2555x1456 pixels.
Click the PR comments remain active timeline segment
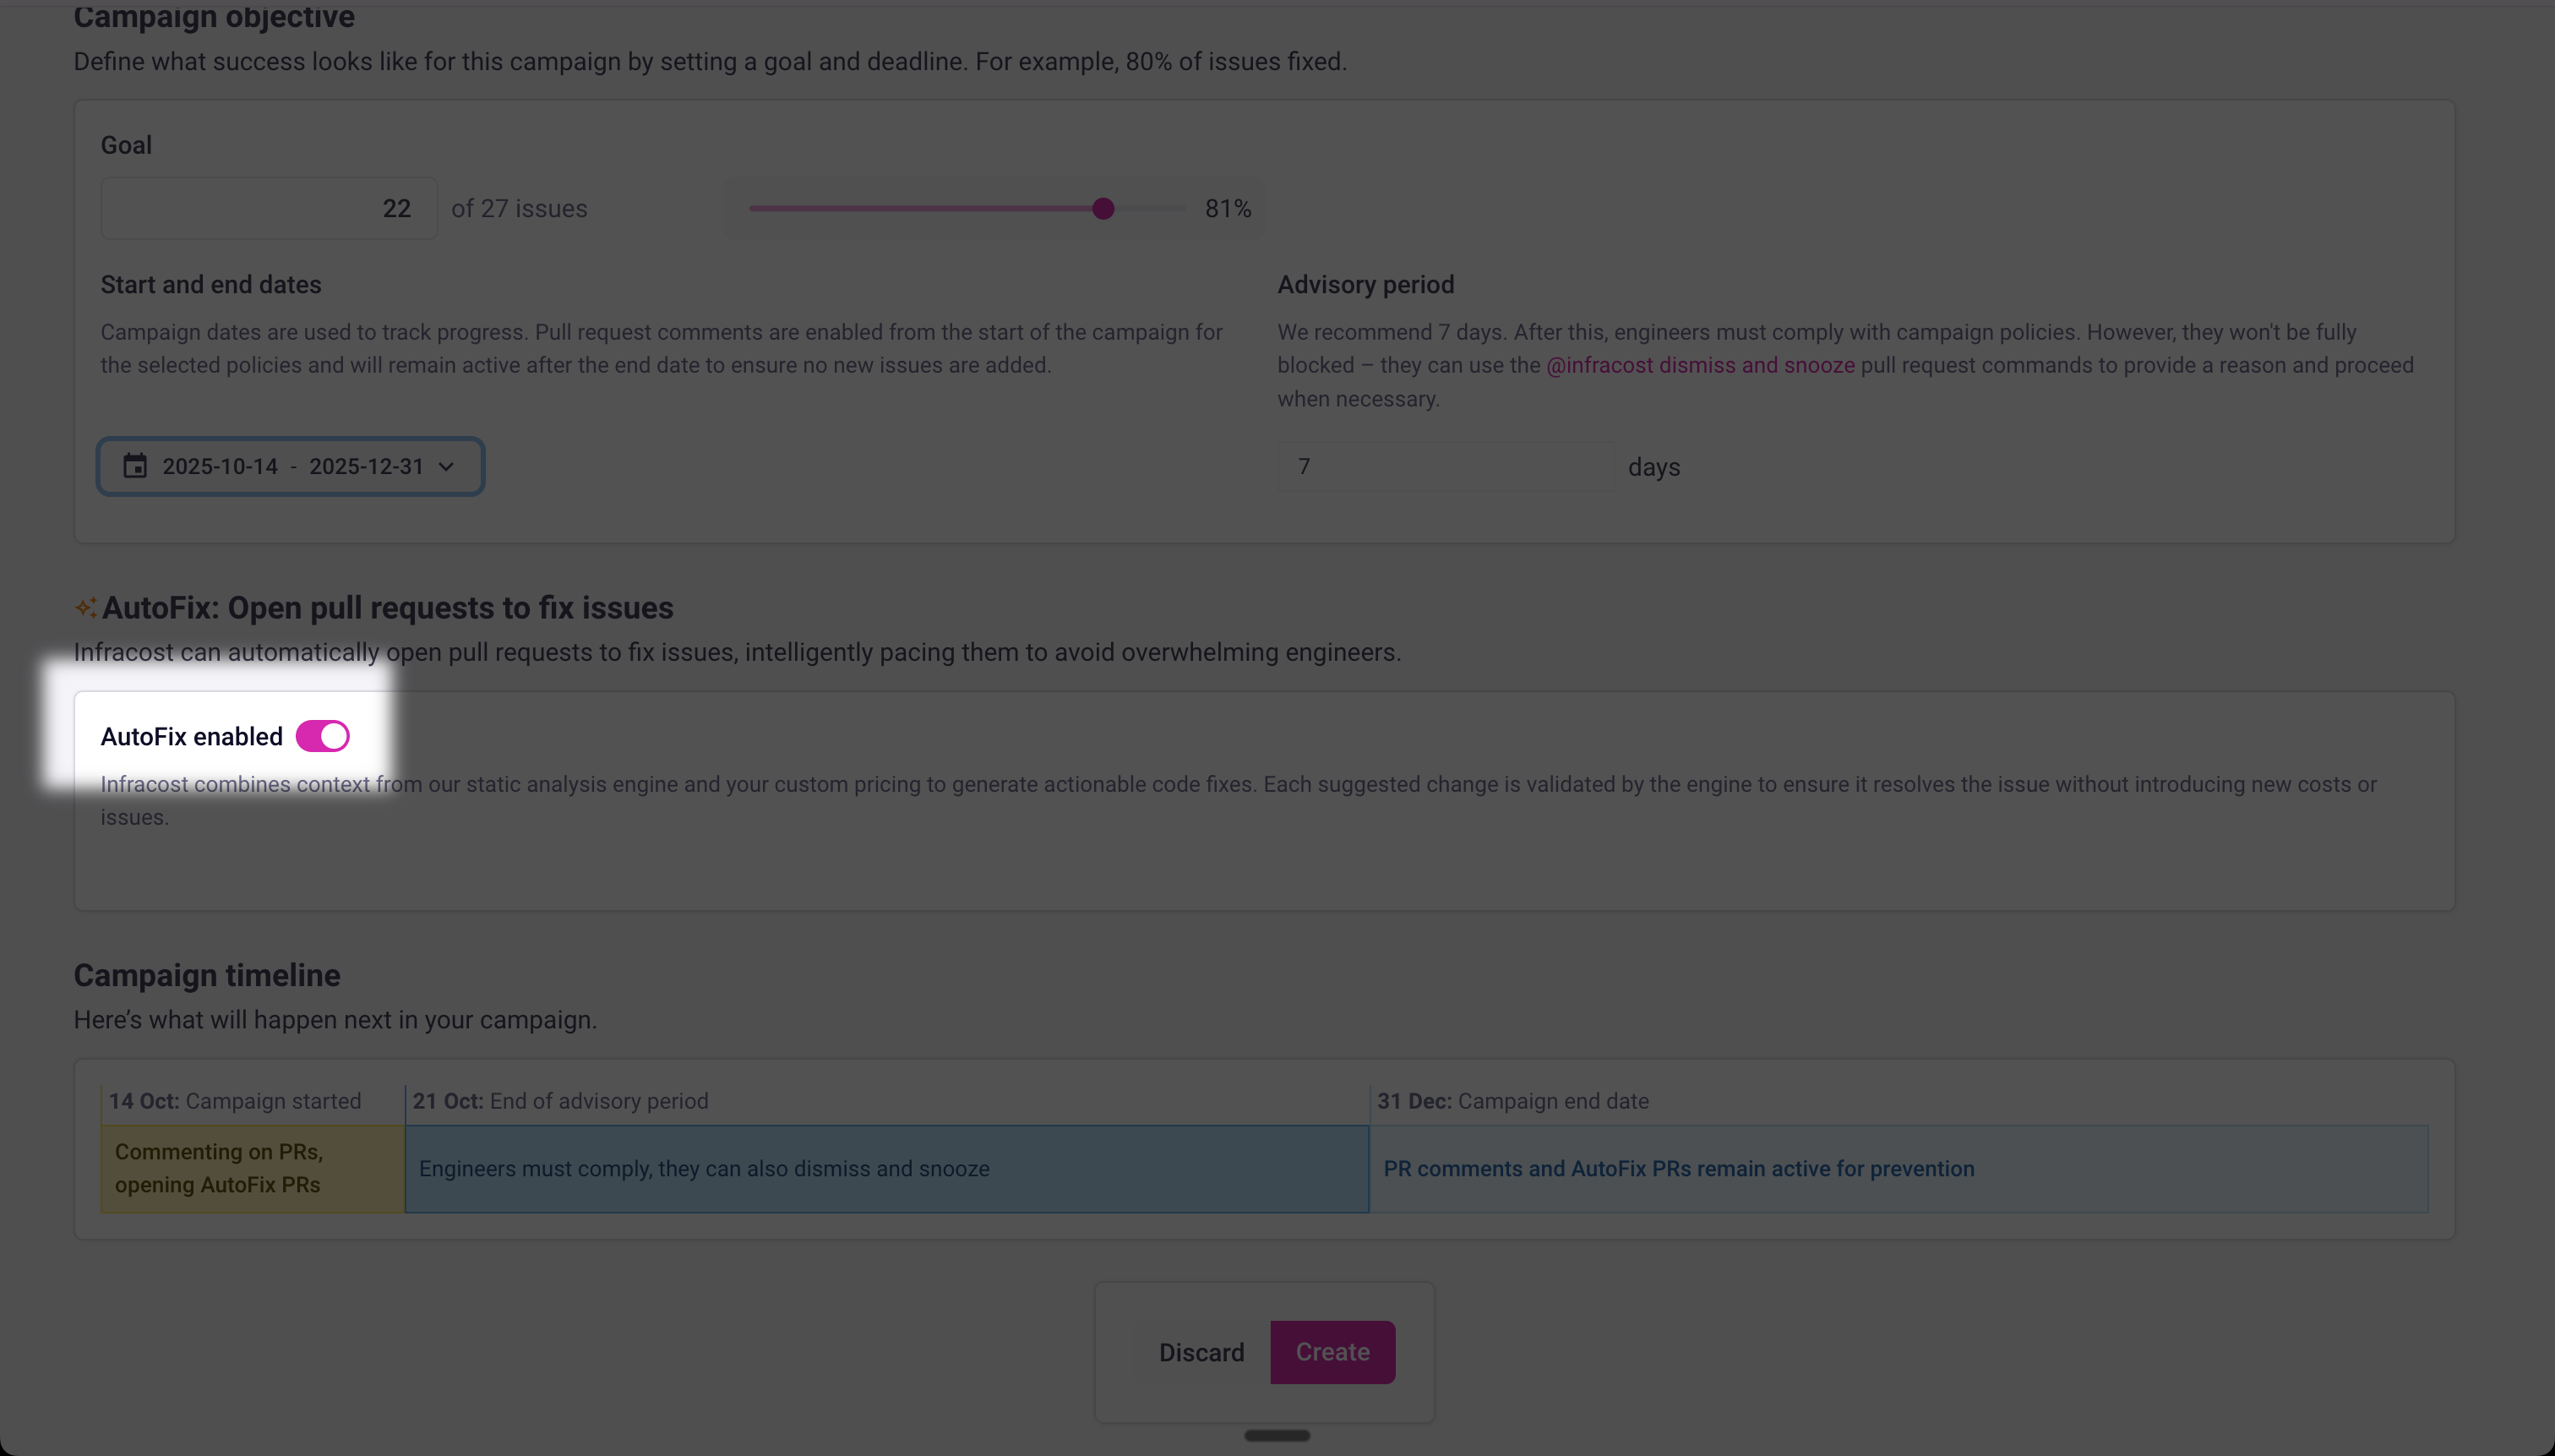tap(1898, 1168)
